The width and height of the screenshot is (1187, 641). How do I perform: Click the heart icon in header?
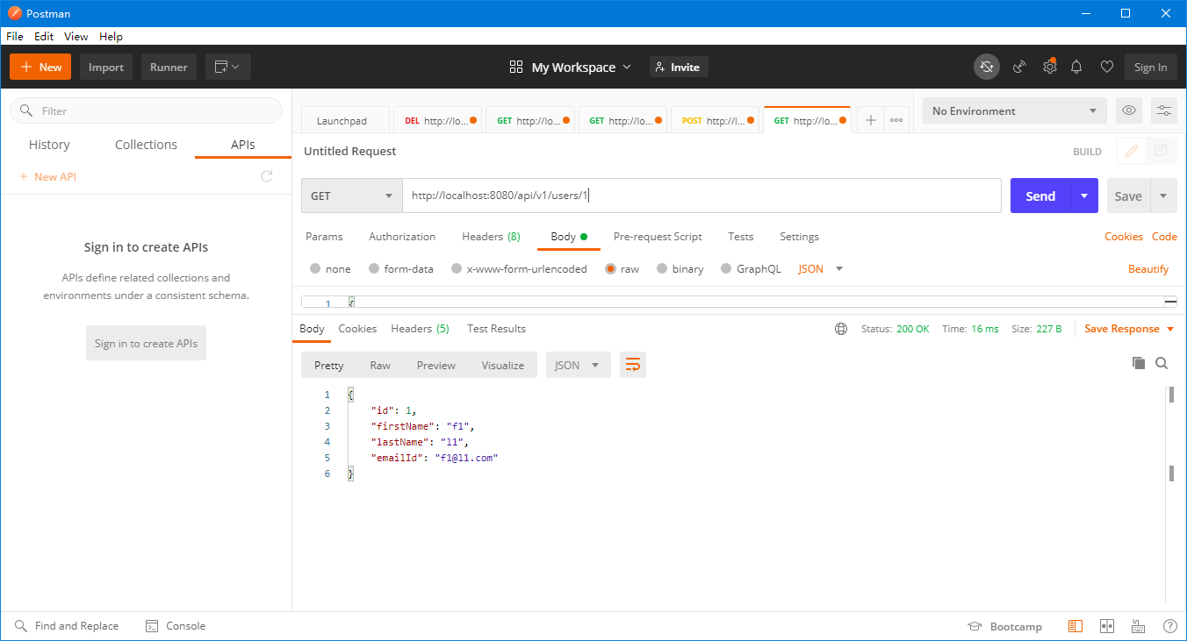(1107, 67)
